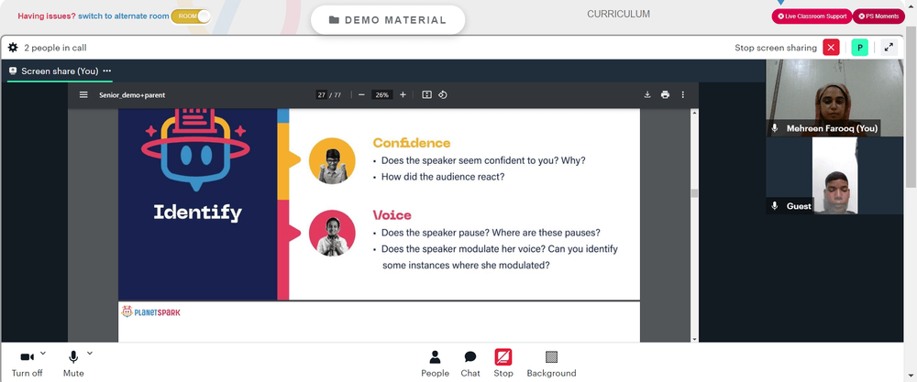This screenshot has width=917, height=382.
Task: Click the Confidence heading on slide
Action: point(412,143)
